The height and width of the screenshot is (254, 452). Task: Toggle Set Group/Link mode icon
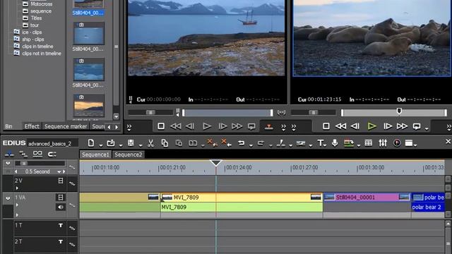click(x=23, y=155)
